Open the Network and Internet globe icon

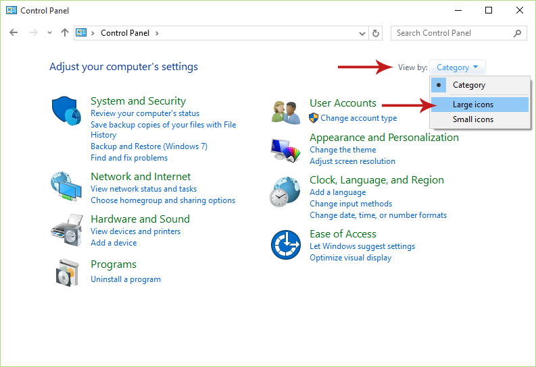point(66,187)
